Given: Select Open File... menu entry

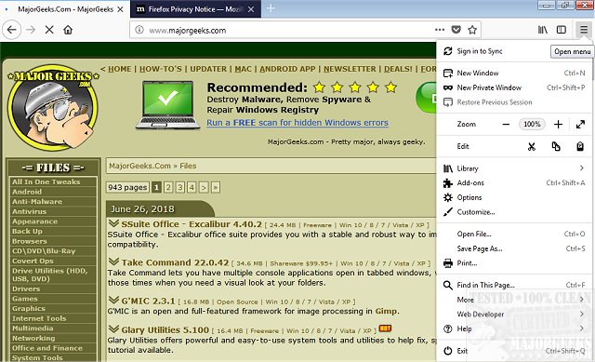Looking at the screenshot, I should pyautogui.click(x=514, y=234).
